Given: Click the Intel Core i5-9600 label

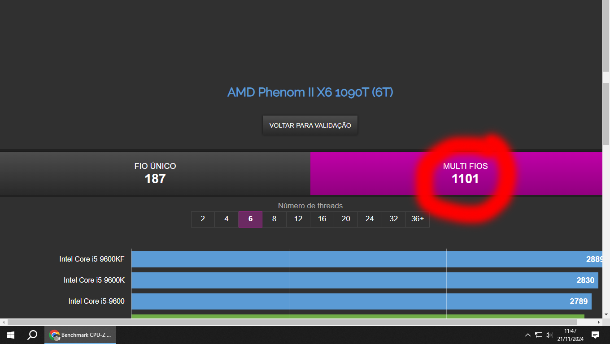Looking at the screenshot, I should 96,301.
